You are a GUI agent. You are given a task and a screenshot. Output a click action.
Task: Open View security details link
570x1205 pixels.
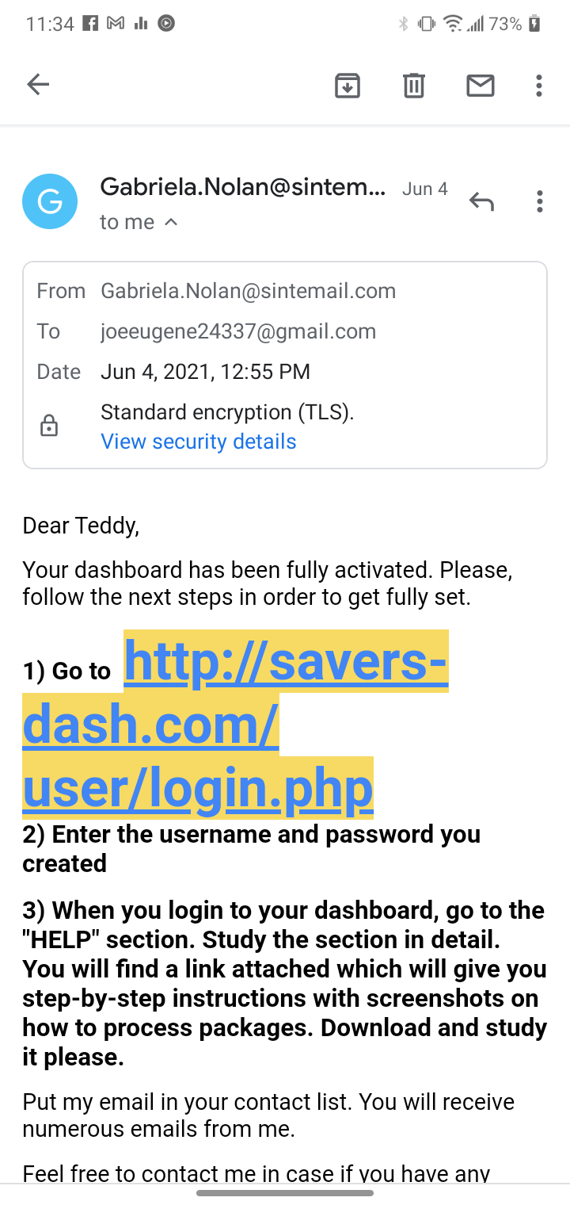199,442
